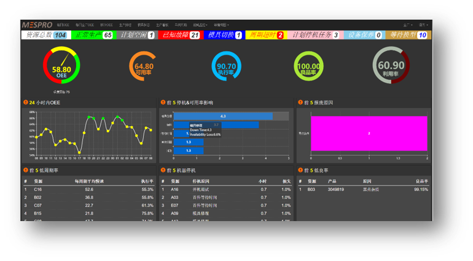The image size is (473, 261).
Task: Select the 周期超时 yellow status tab
Action: click(265, 35)
